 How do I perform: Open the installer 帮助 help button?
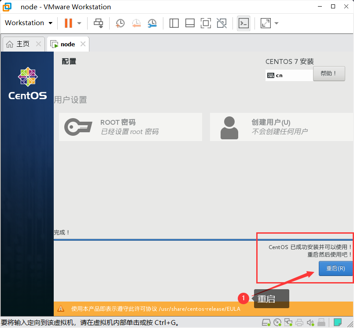click(328, 74)
